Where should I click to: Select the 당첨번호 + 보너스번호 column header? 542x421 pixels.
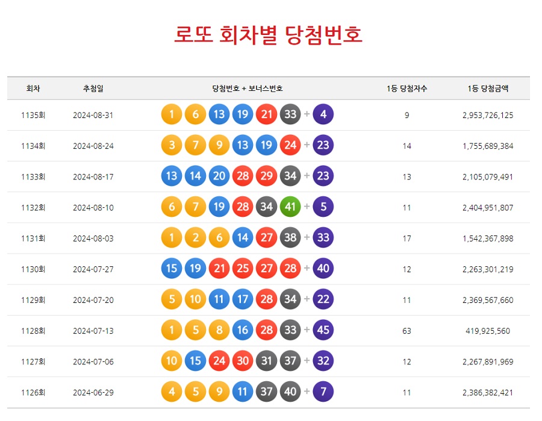click(x=247, y=87)
